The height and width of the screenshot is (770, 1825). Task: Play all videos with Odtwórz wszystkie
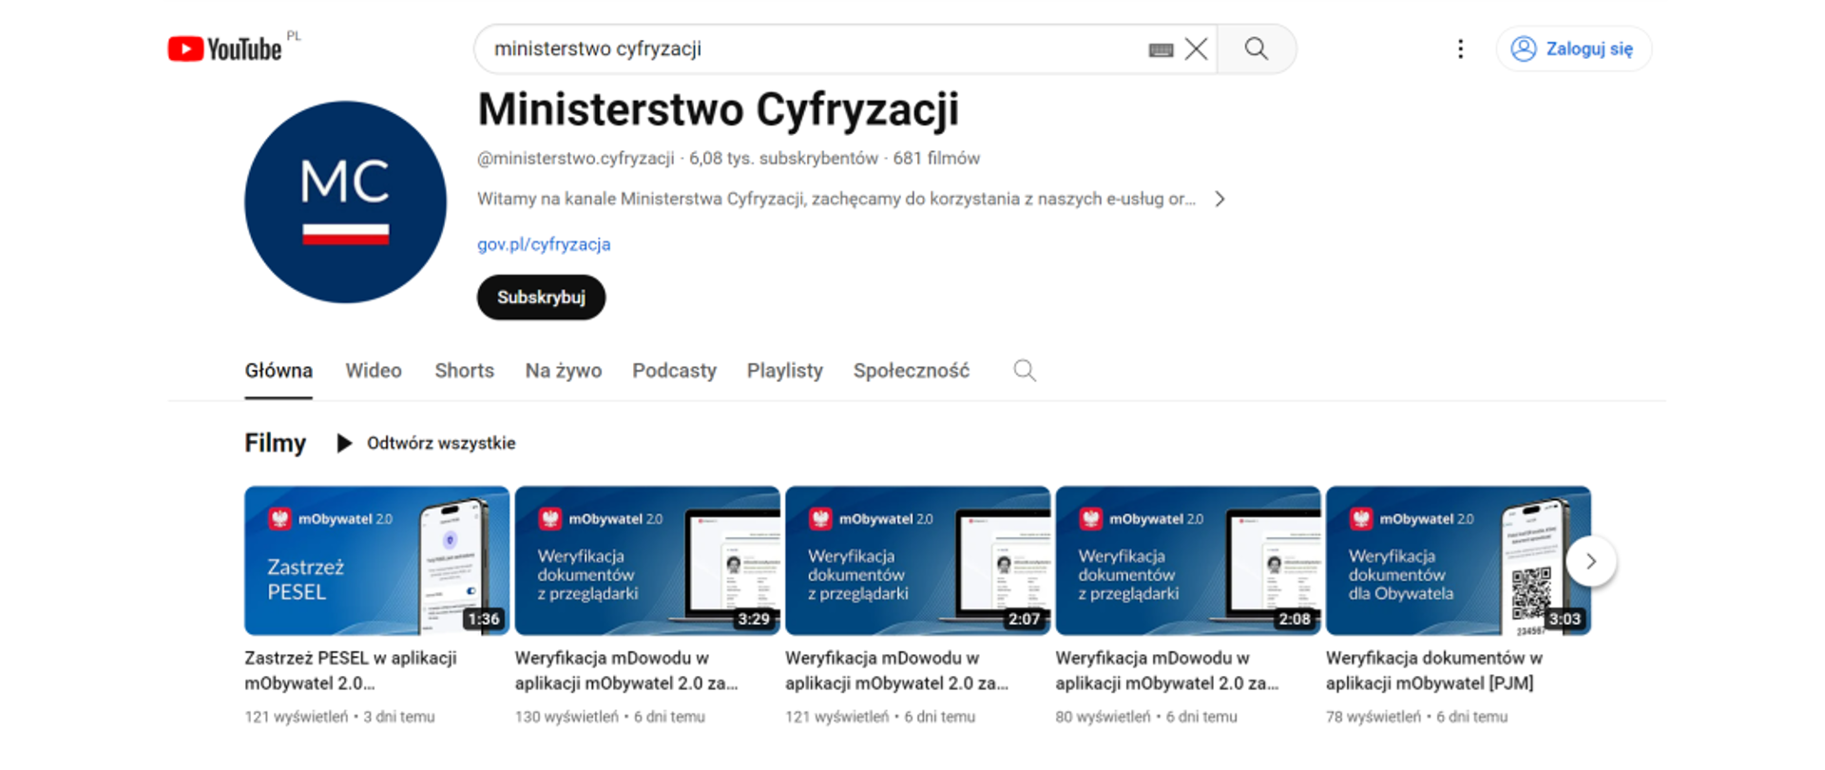426,443
